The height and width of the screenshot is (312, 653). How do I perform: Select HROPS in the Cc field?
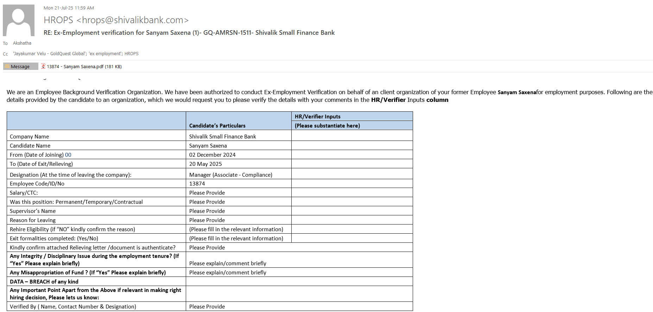pyautogui.click(x=132, y=54)
